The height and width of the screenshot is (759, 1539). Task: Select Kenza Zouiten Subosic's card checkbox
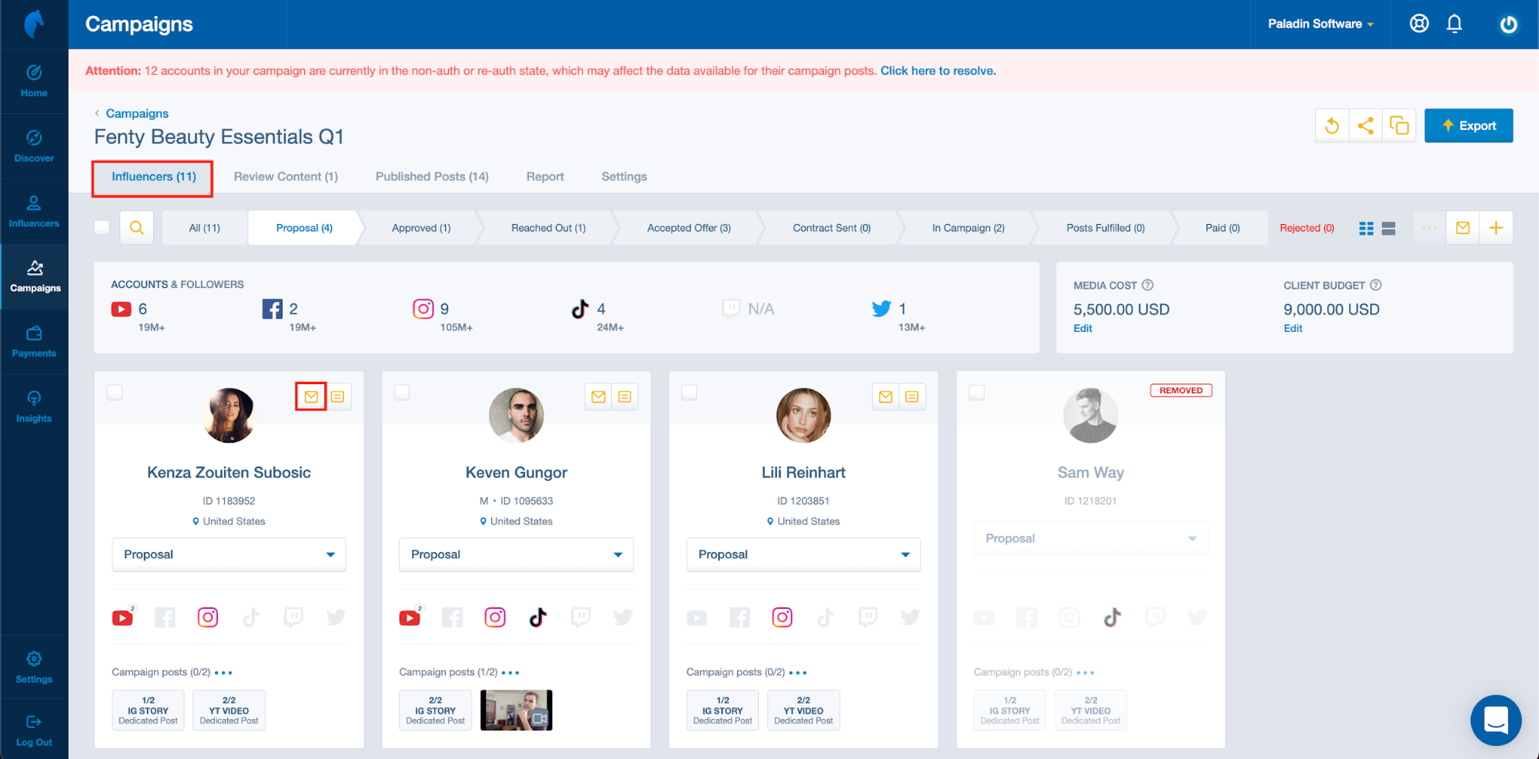pyautogui.click(x=115, y=393)
